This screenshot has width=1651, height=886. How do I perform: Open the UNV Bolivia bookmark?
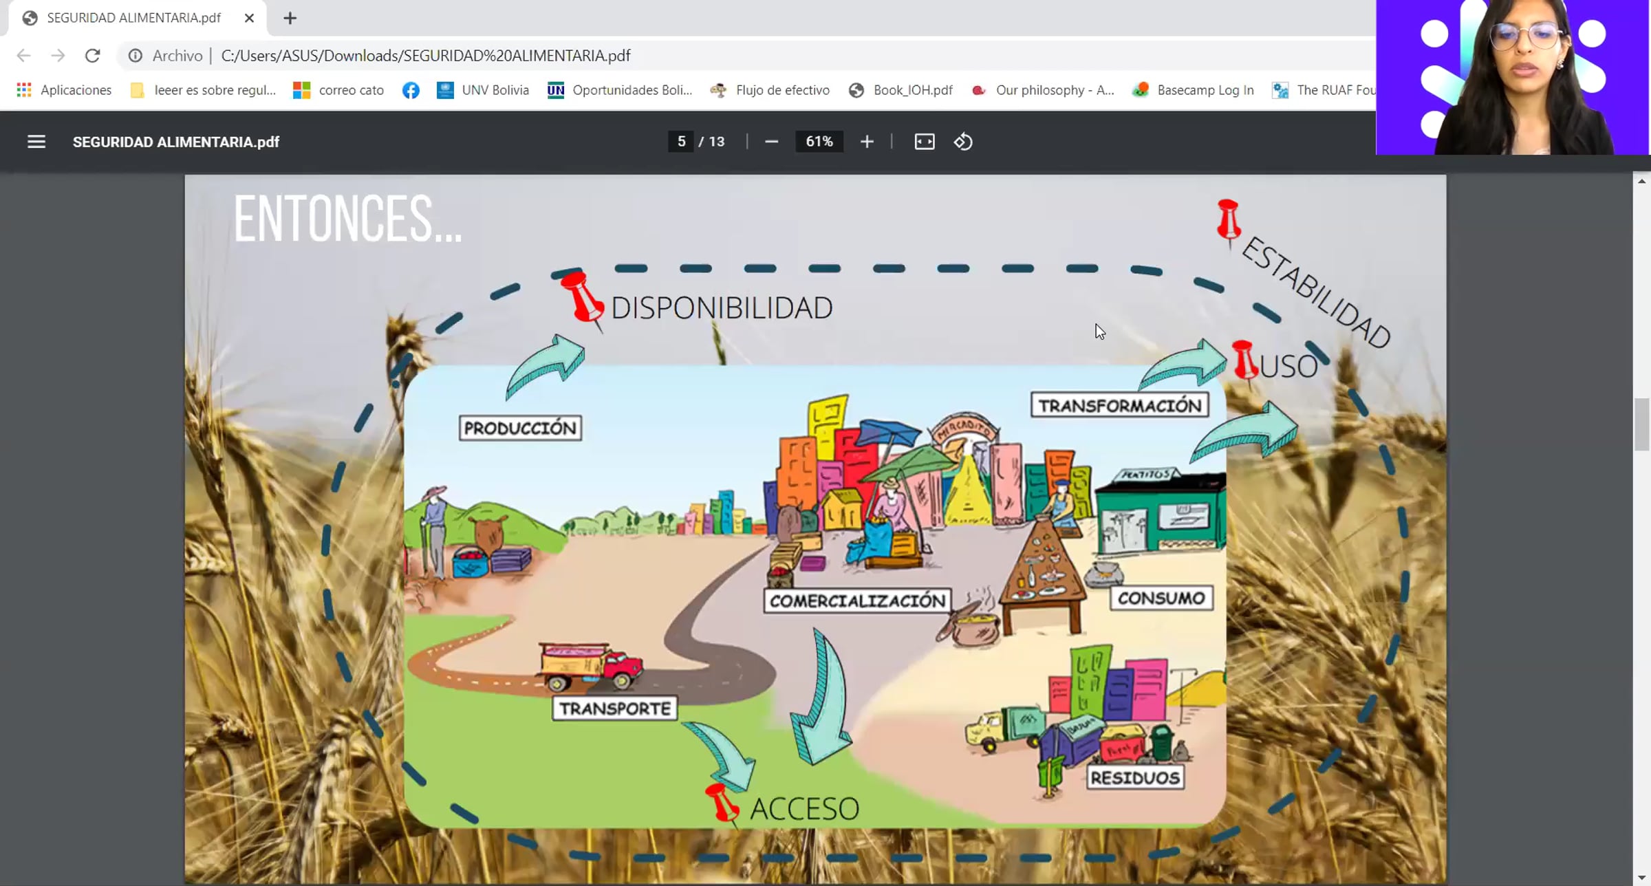click(483, 90)
